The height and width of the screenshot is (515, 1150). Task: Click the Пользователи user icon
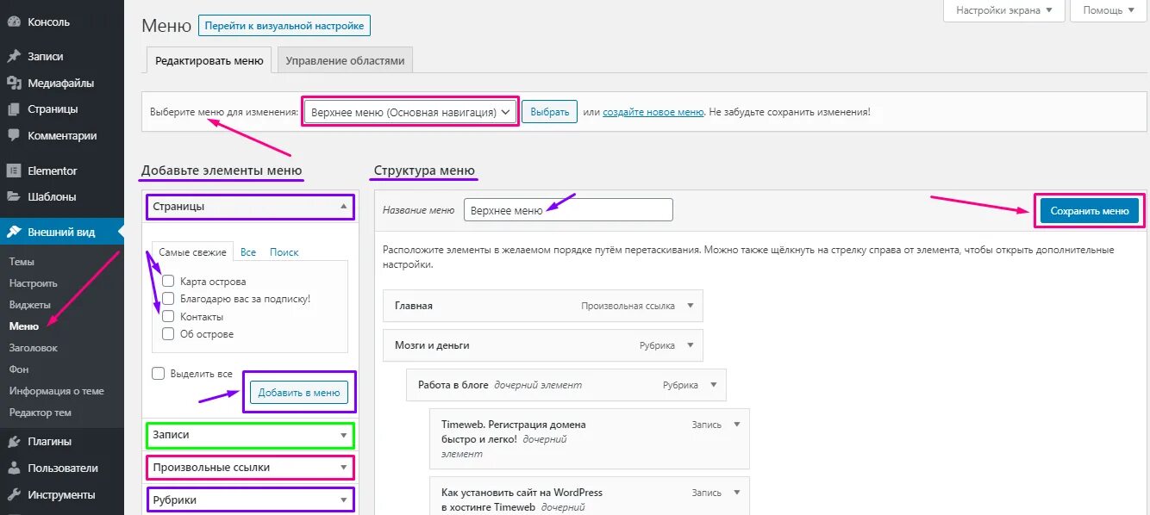(x=14, y=468)
